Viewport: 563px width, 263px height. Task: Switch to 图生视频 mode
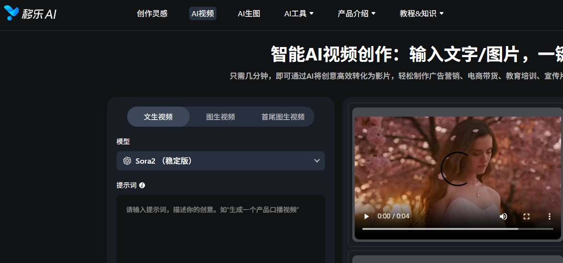pos(220,117)
